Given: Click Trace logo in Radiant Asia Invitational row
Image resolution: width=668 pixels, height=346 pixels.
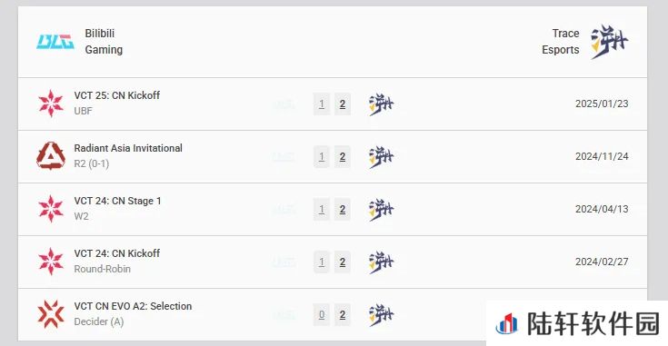Looking at the screenshot, I should click(381, 156).
